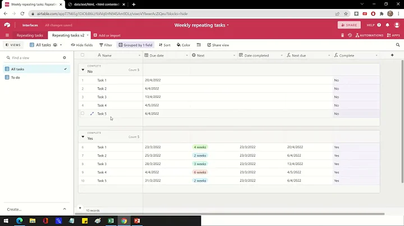Add a field with plus icon
The height and width of the screenshot is (226, 404).
tap(392, 55)
